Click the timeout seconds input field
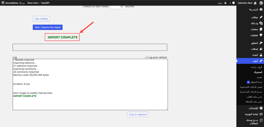The width and height of the screenshot is (264, 127). tap(117, 7)
